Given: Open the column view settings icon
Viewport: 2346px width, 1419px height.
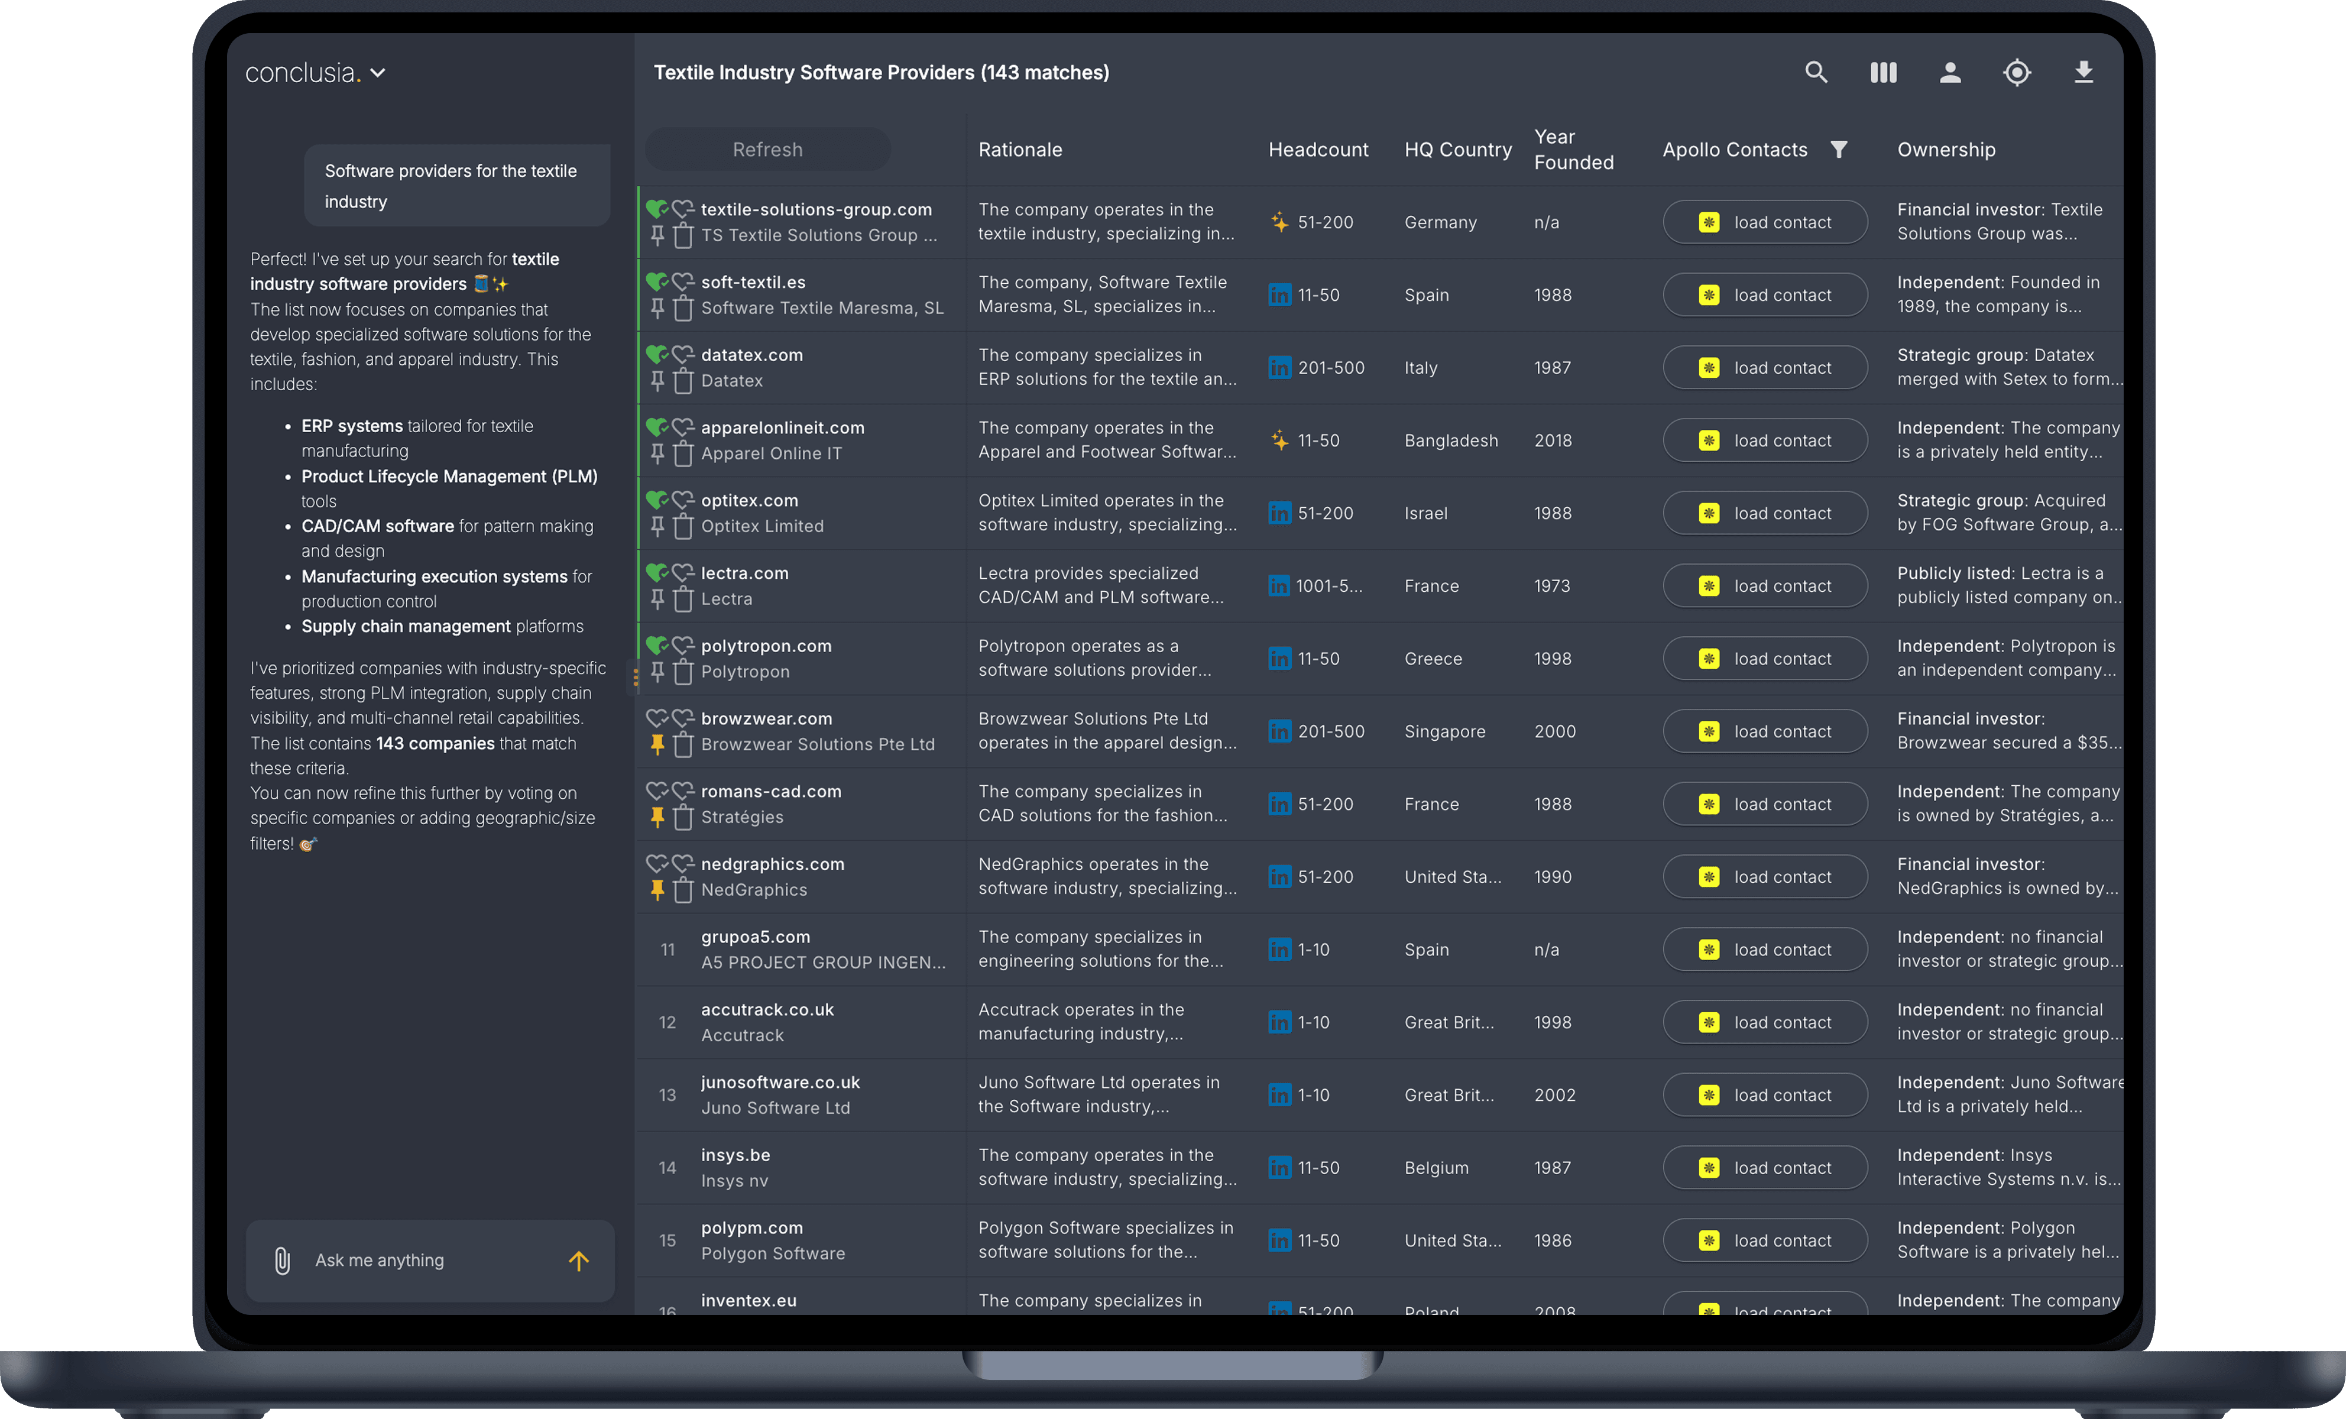Looking at the screenshot, I should click(1883, 72).
